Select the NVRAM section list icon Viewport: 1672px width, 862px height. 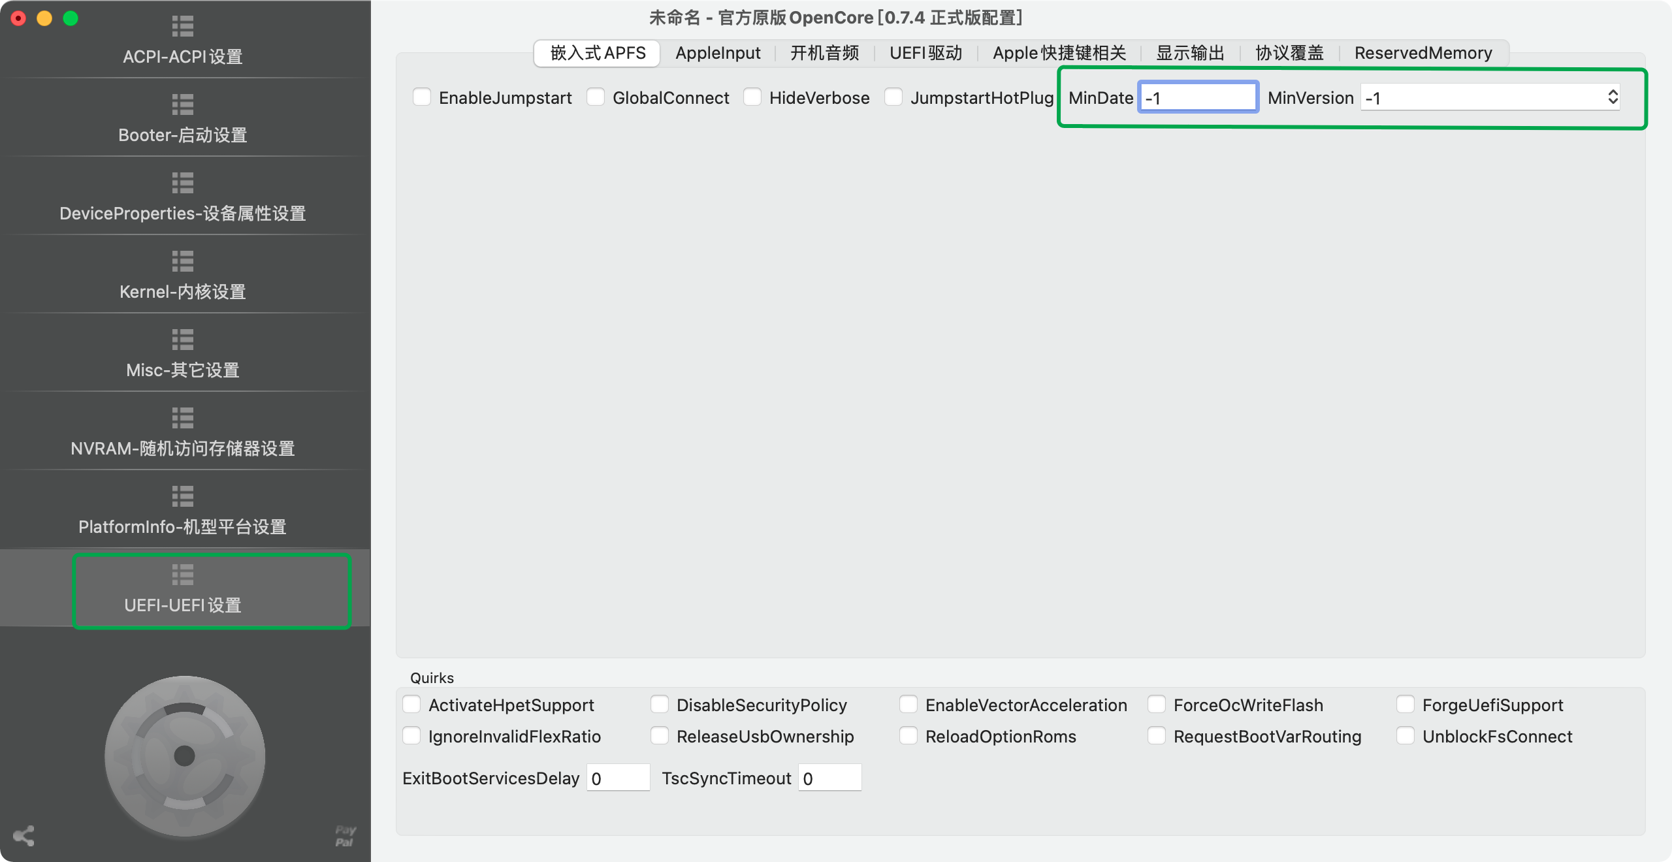pos(183,418)
